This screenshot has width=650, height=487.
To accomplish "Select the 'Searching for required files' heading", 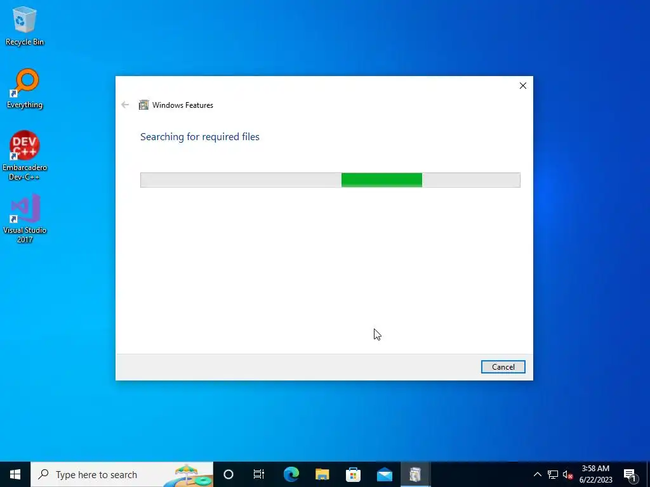I will coord(200,137).
